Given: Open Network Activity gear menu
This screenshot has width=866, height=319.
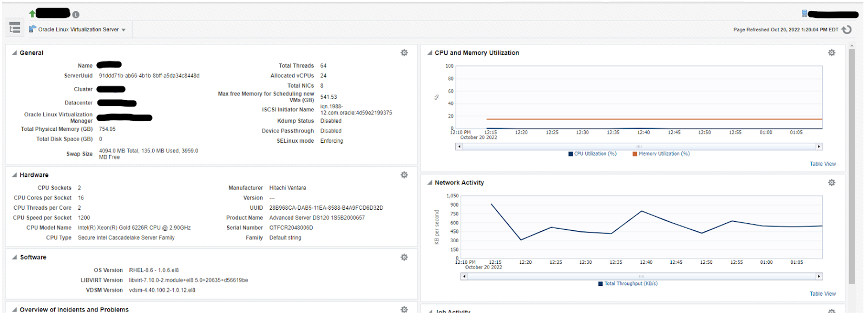Looking at the screenshot, I should point(831,183).
